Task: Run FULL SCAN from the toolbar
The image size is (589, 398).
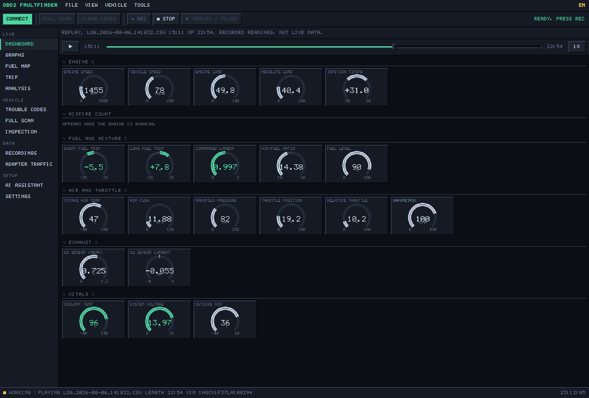Action: click(x=57, y=19)
